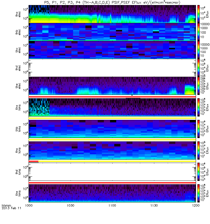Click the red bar above 'the ions'

click(112, 183)
